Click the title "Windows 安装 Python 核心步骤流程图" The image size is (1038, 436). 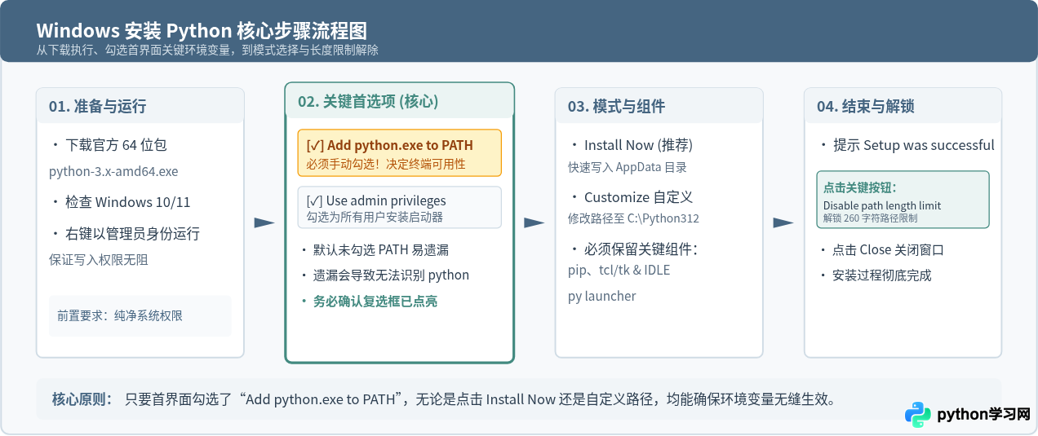click(x=202, y=31)
